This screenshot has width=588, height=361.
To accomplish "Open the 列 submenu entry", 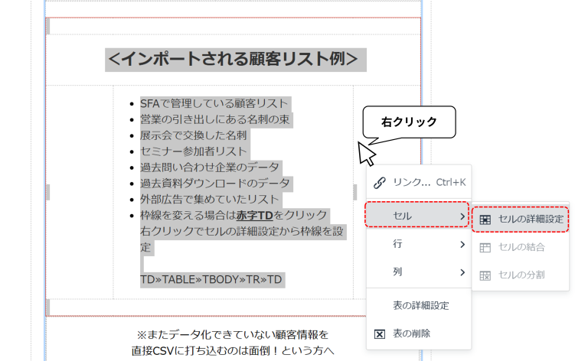I will click(419, 272).
